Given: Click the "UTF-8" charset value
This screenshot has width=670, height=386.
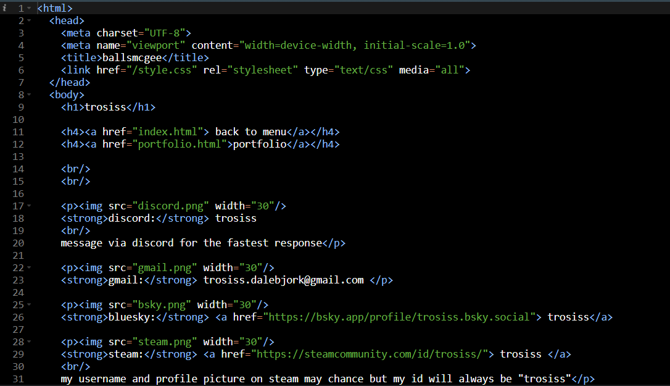Looking at the screenshot, I should [165, 33].
